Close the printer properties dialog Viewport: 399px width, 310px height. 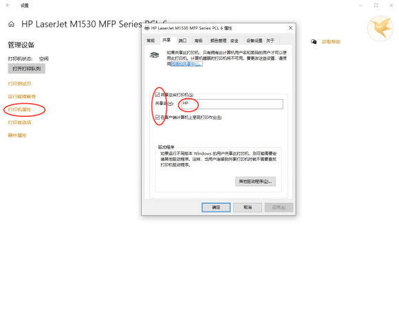click(290, 27)
